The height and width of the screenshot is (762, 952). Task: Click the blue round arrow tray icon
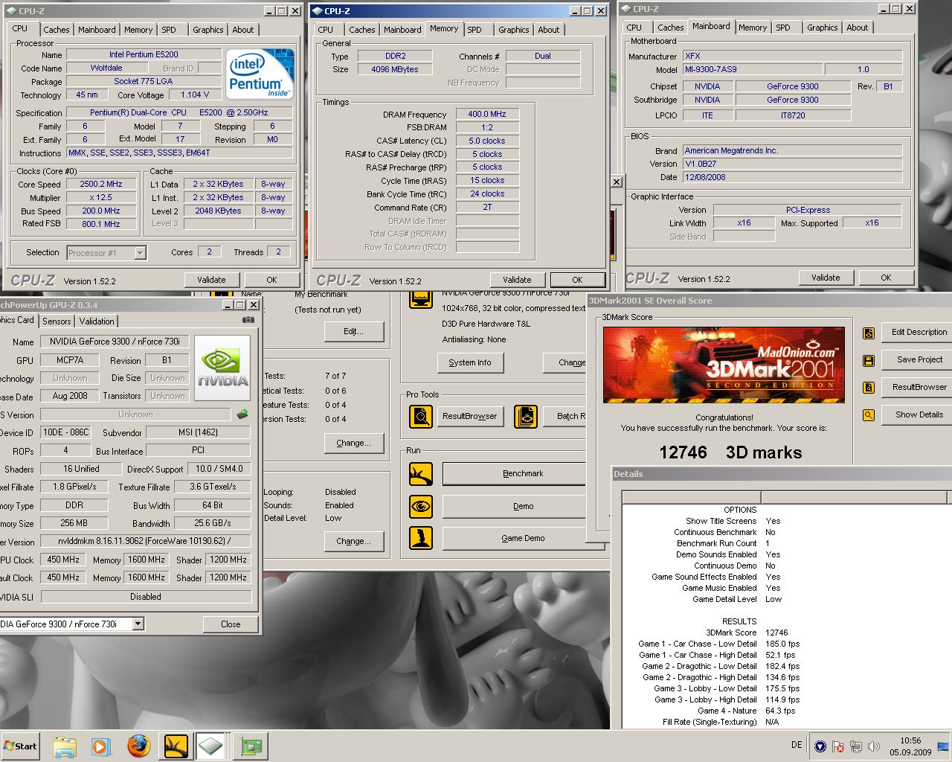point(820,746)
